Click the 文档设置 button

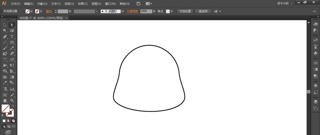(185, 11)
